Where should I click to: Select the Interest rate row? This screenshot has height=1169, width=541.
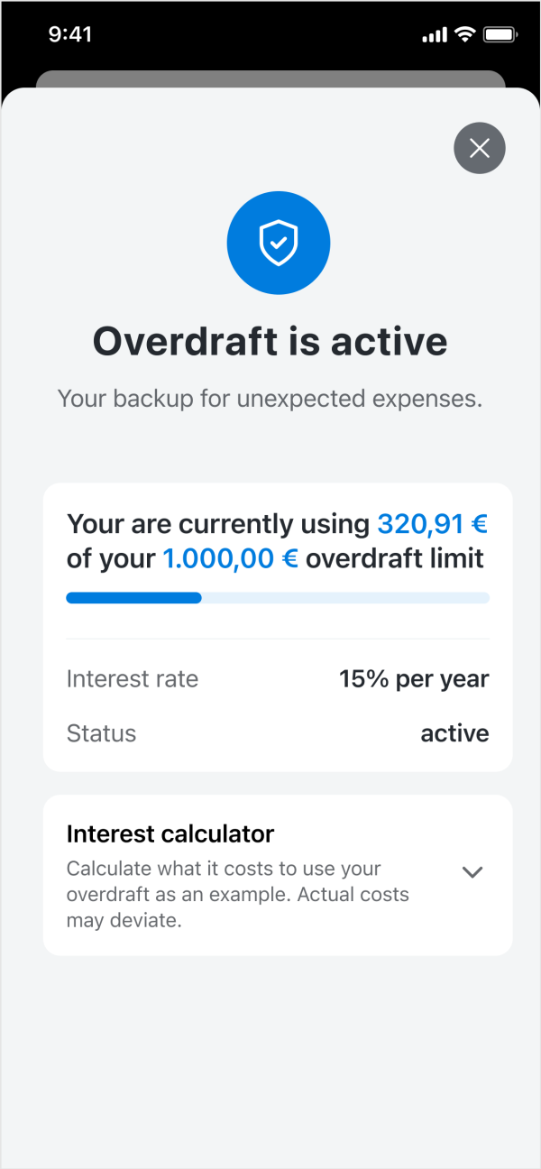coord(278,678)
